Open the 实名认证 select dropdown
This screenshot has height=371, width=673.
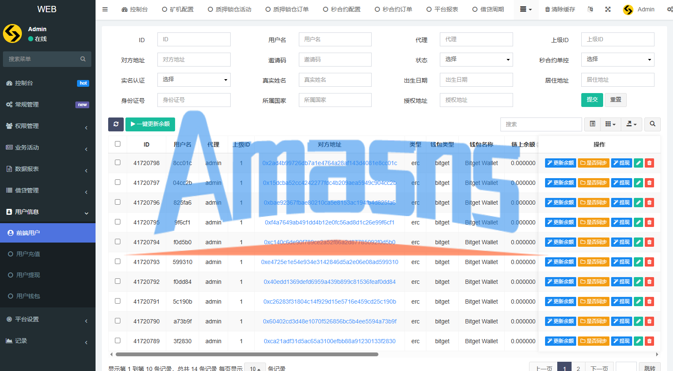(x=194, y=80)
